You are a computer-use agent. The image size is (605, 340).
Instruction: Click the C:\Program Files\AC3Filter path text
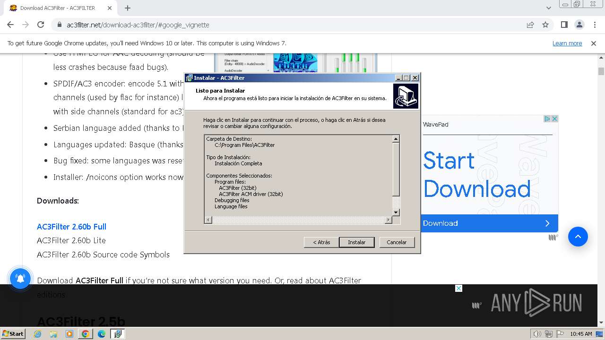pos(244,145)
